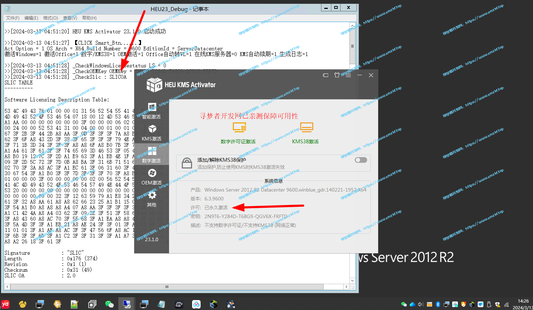Click the Task View icon in taskbar
The height and width of the screenshot is (310, 533).
click(x=92, y=304)
